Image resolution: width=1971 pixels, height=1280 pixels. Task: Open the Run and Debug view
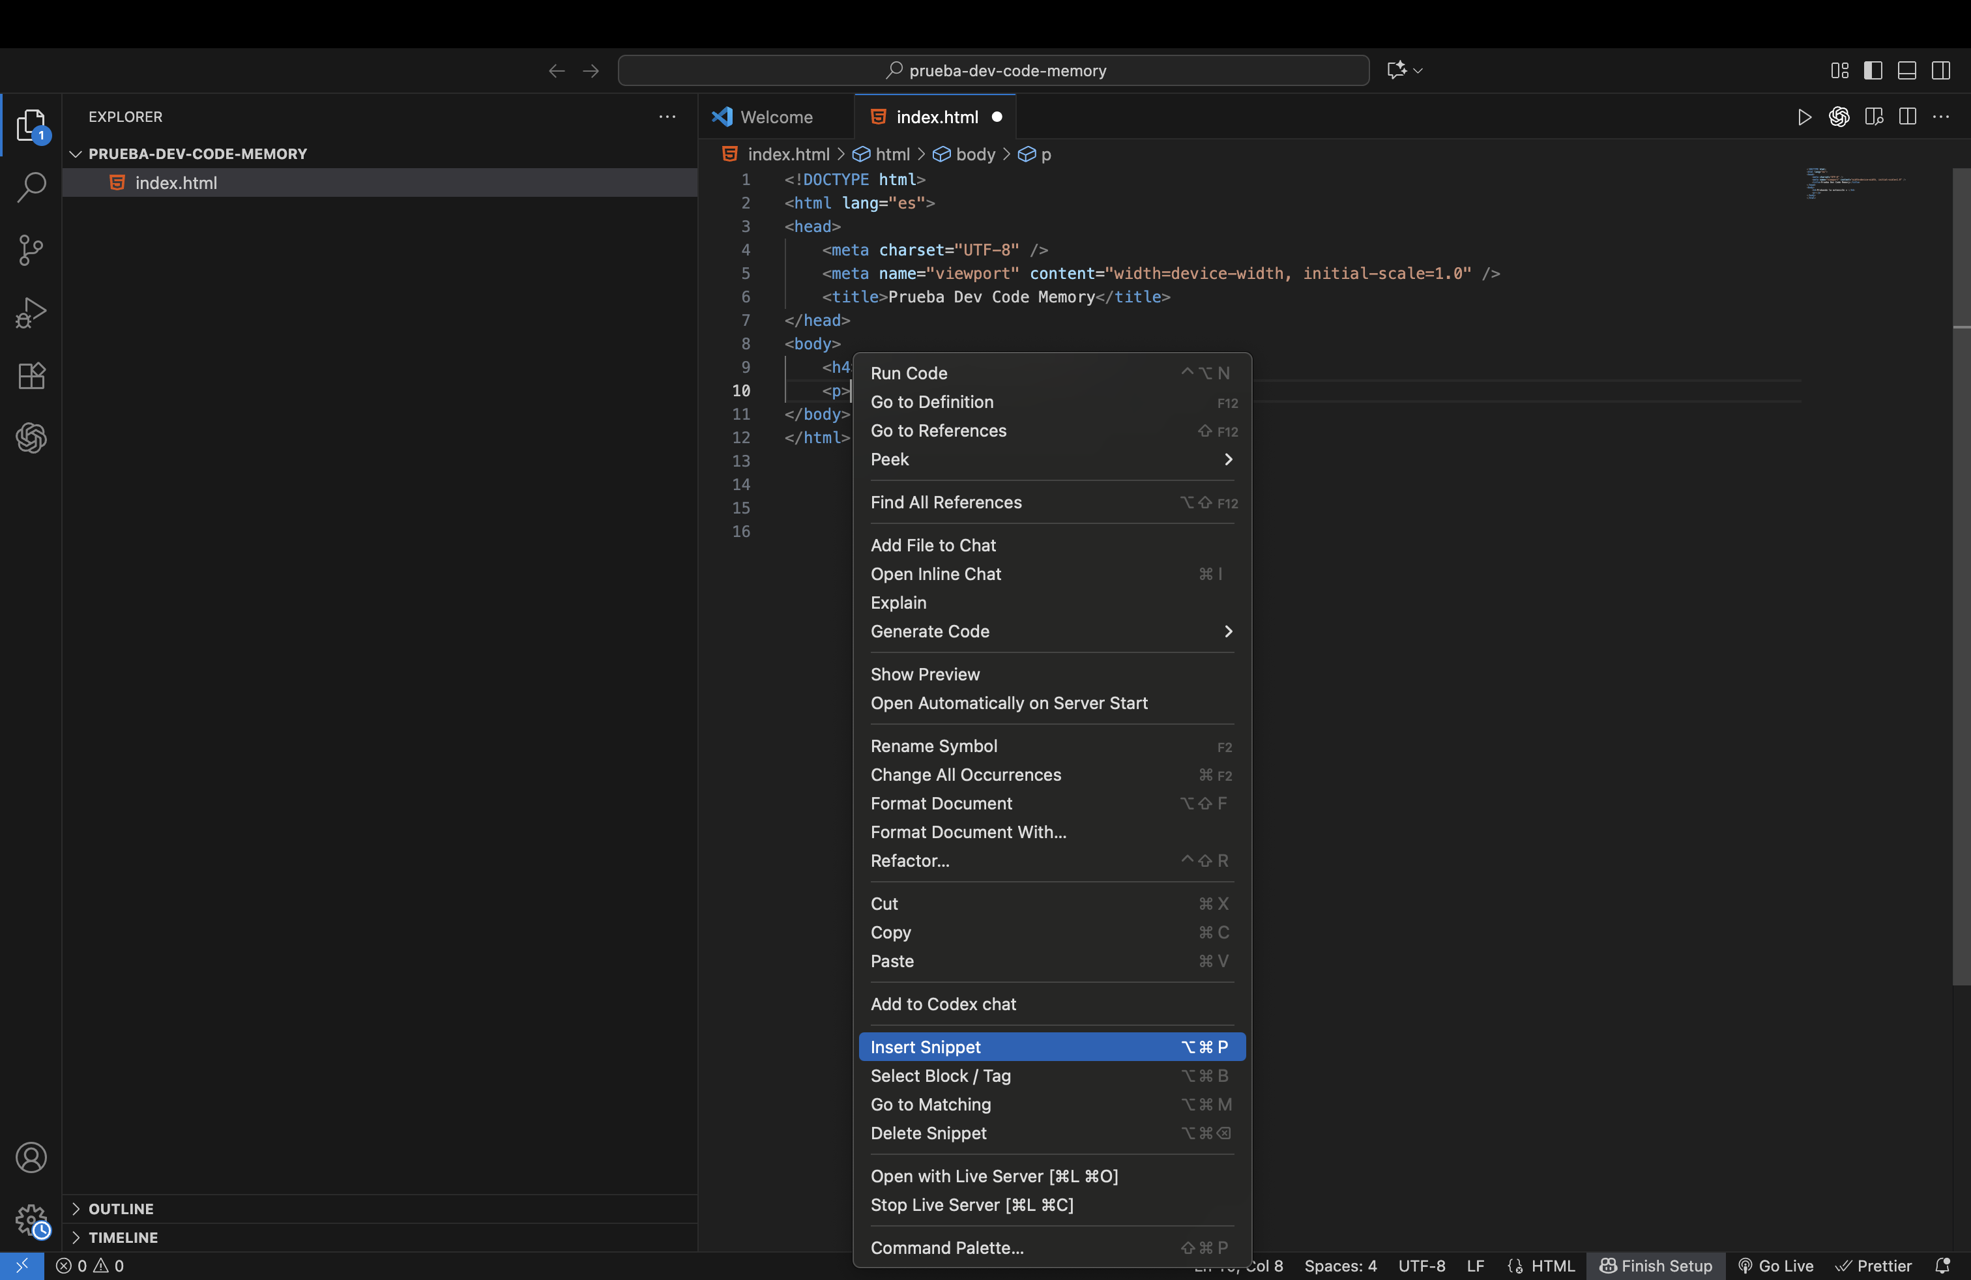coord(31,313)
